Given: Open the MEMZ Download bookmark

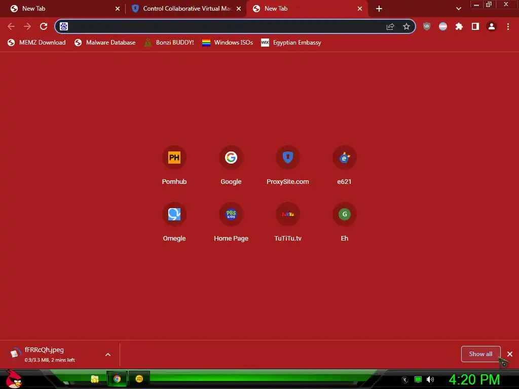Looking at the screenshot, I should tap(36, 43).
